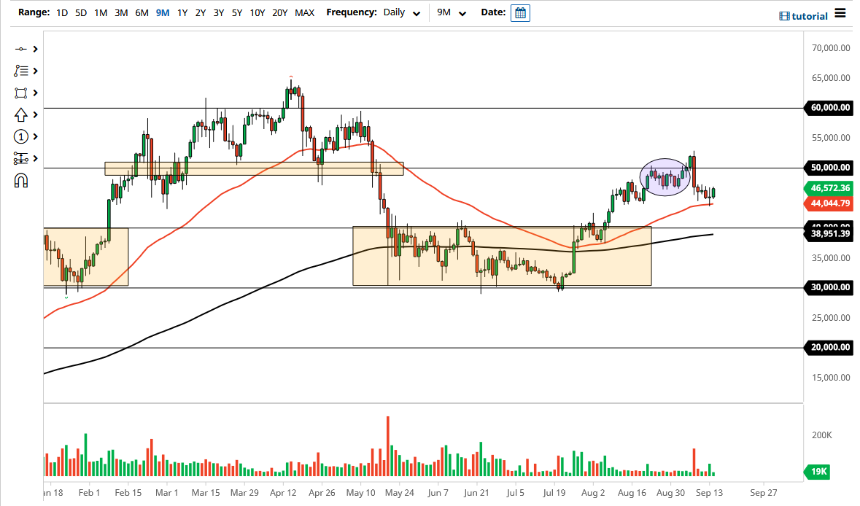Toggle magnet snap mode
860x506 pixels.
[x=21, y=180]
